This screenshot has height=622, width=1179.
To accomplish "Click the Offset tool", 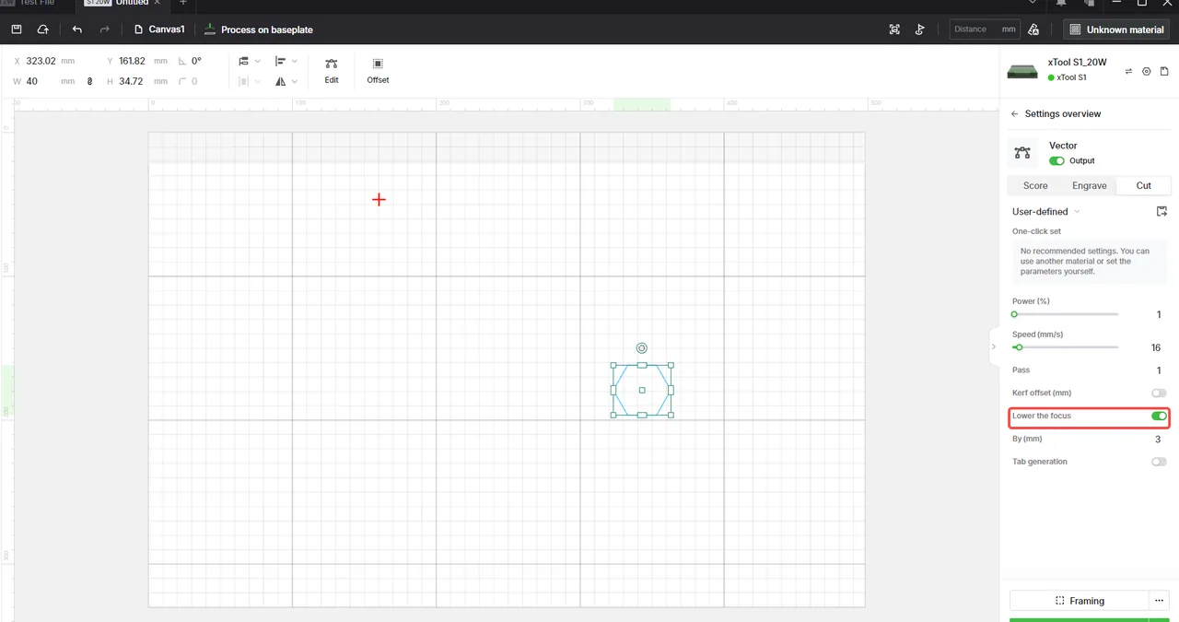I will point(378,70).
